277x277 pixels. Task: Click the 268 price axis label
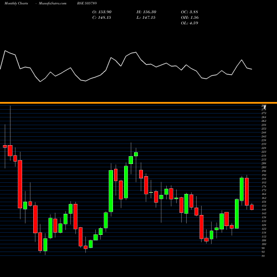264,117
